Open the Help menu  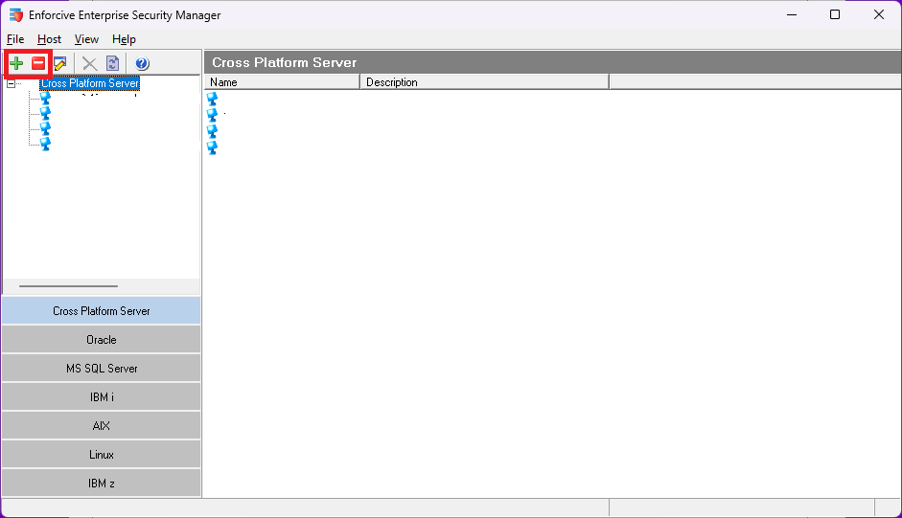point(124,39)
